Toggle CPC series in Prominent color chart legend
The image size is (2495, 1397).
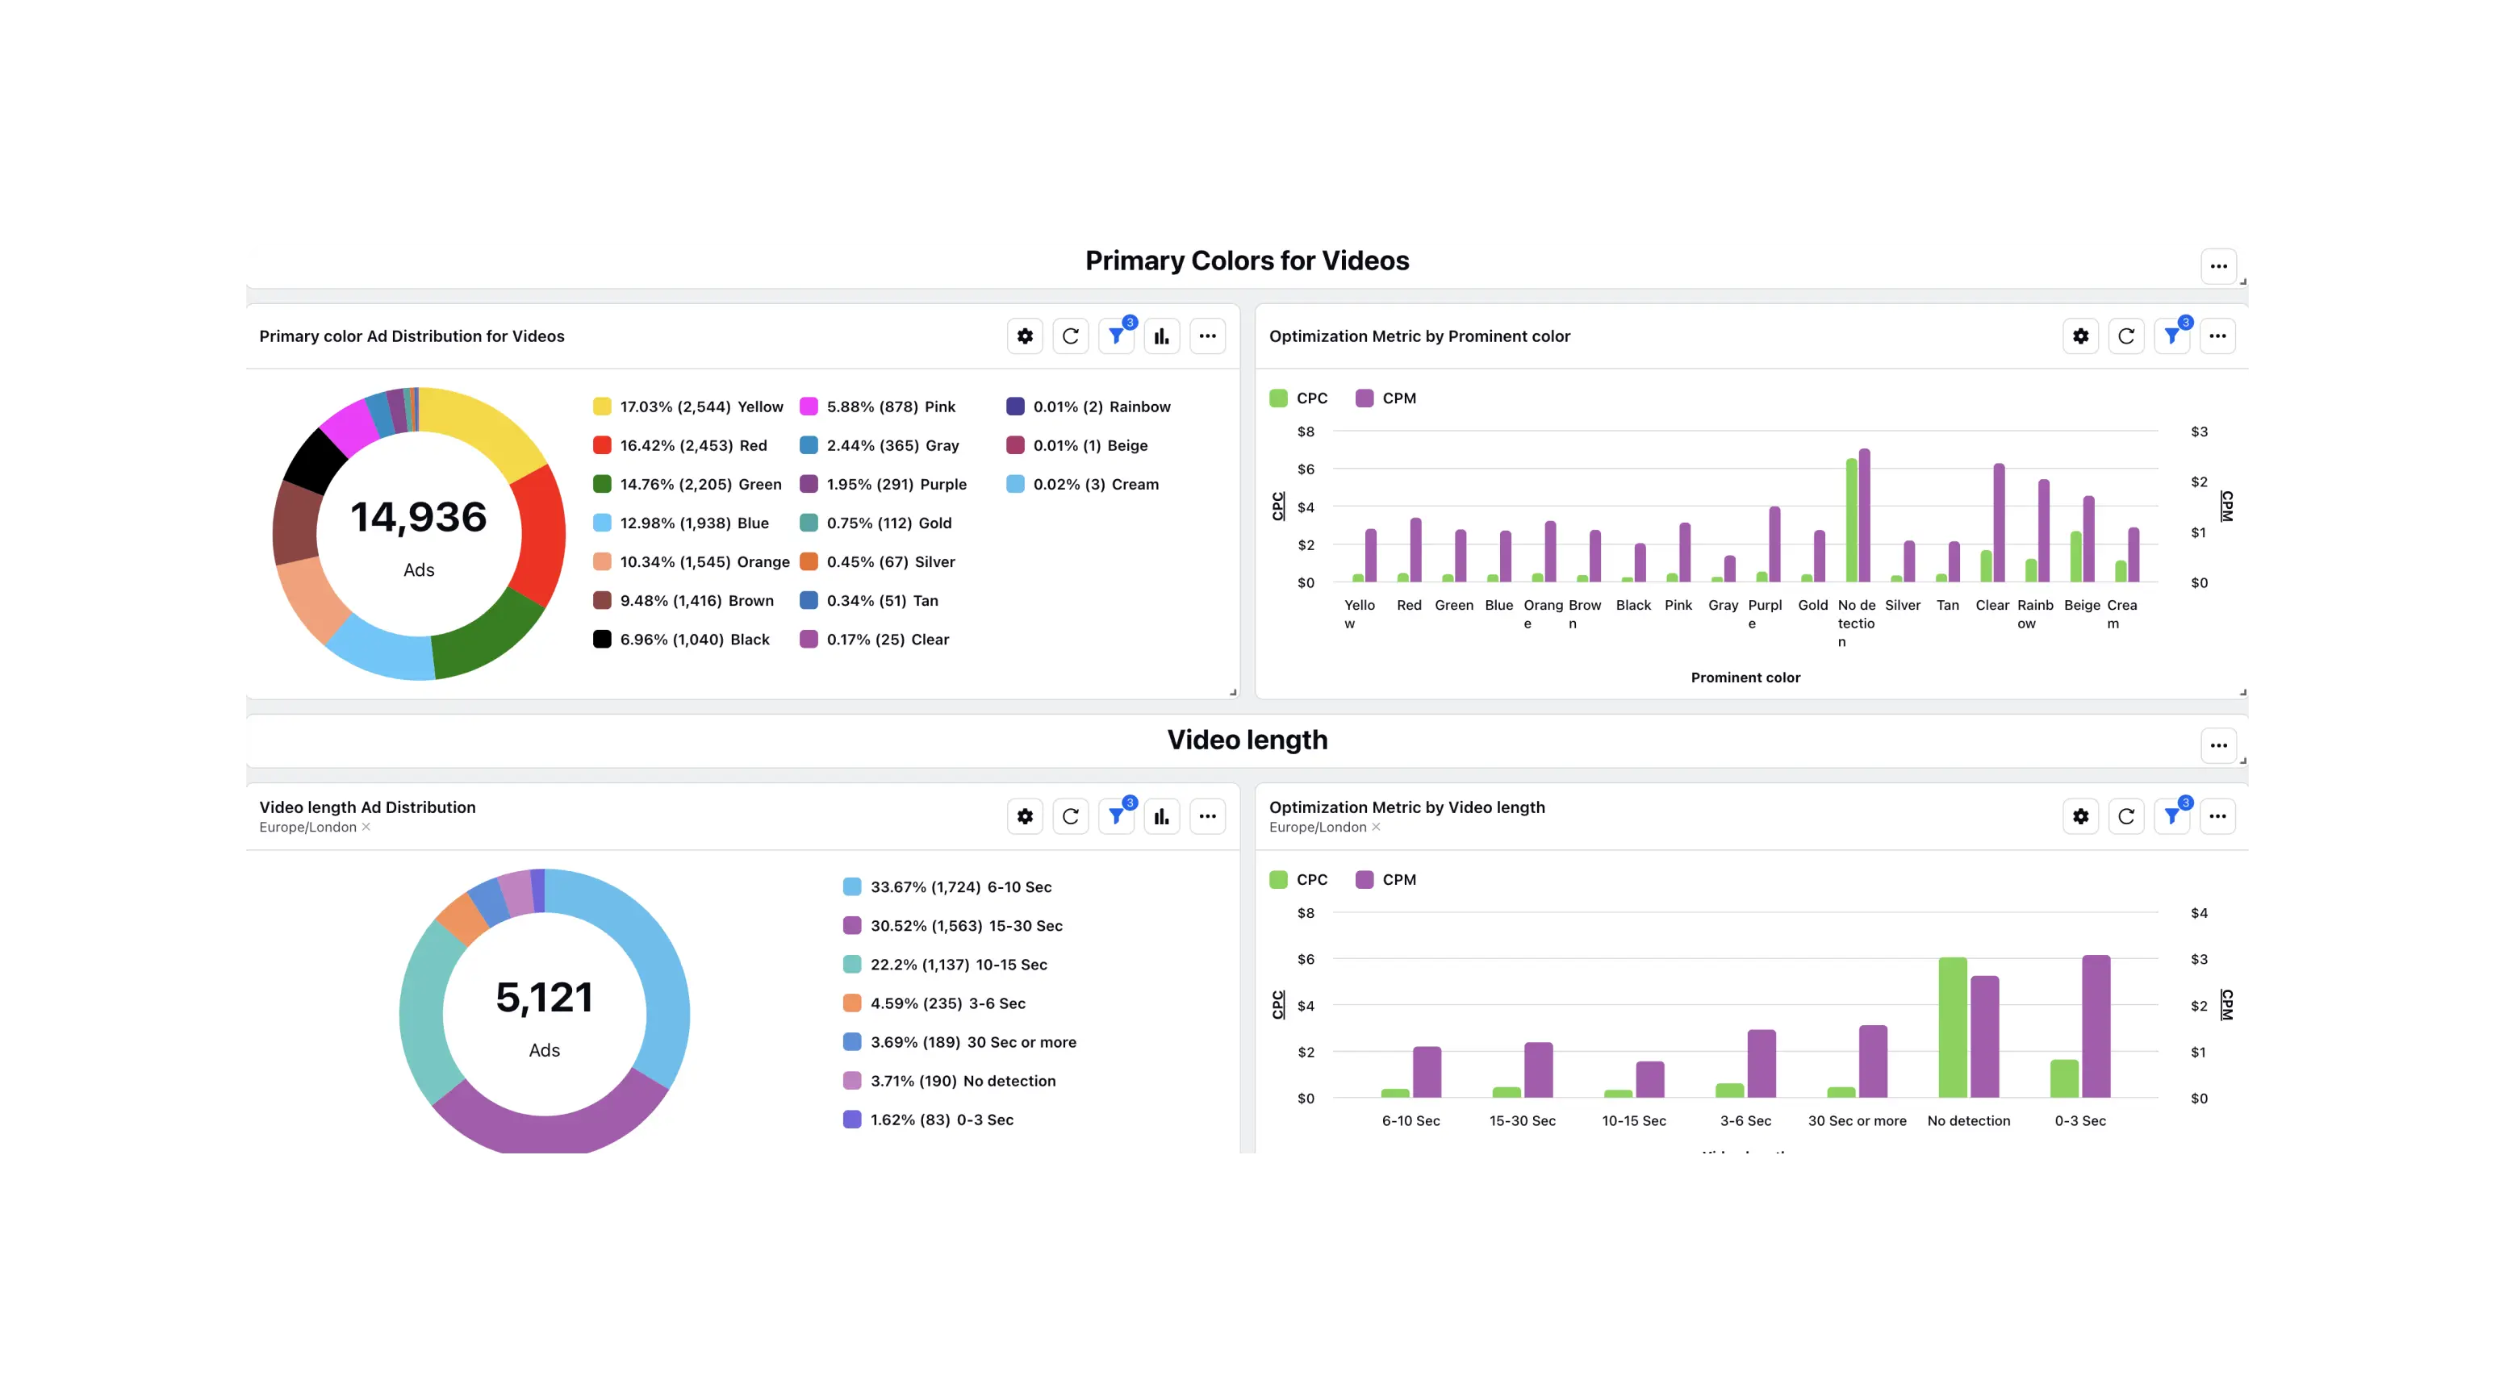(x=1299, y=398)
